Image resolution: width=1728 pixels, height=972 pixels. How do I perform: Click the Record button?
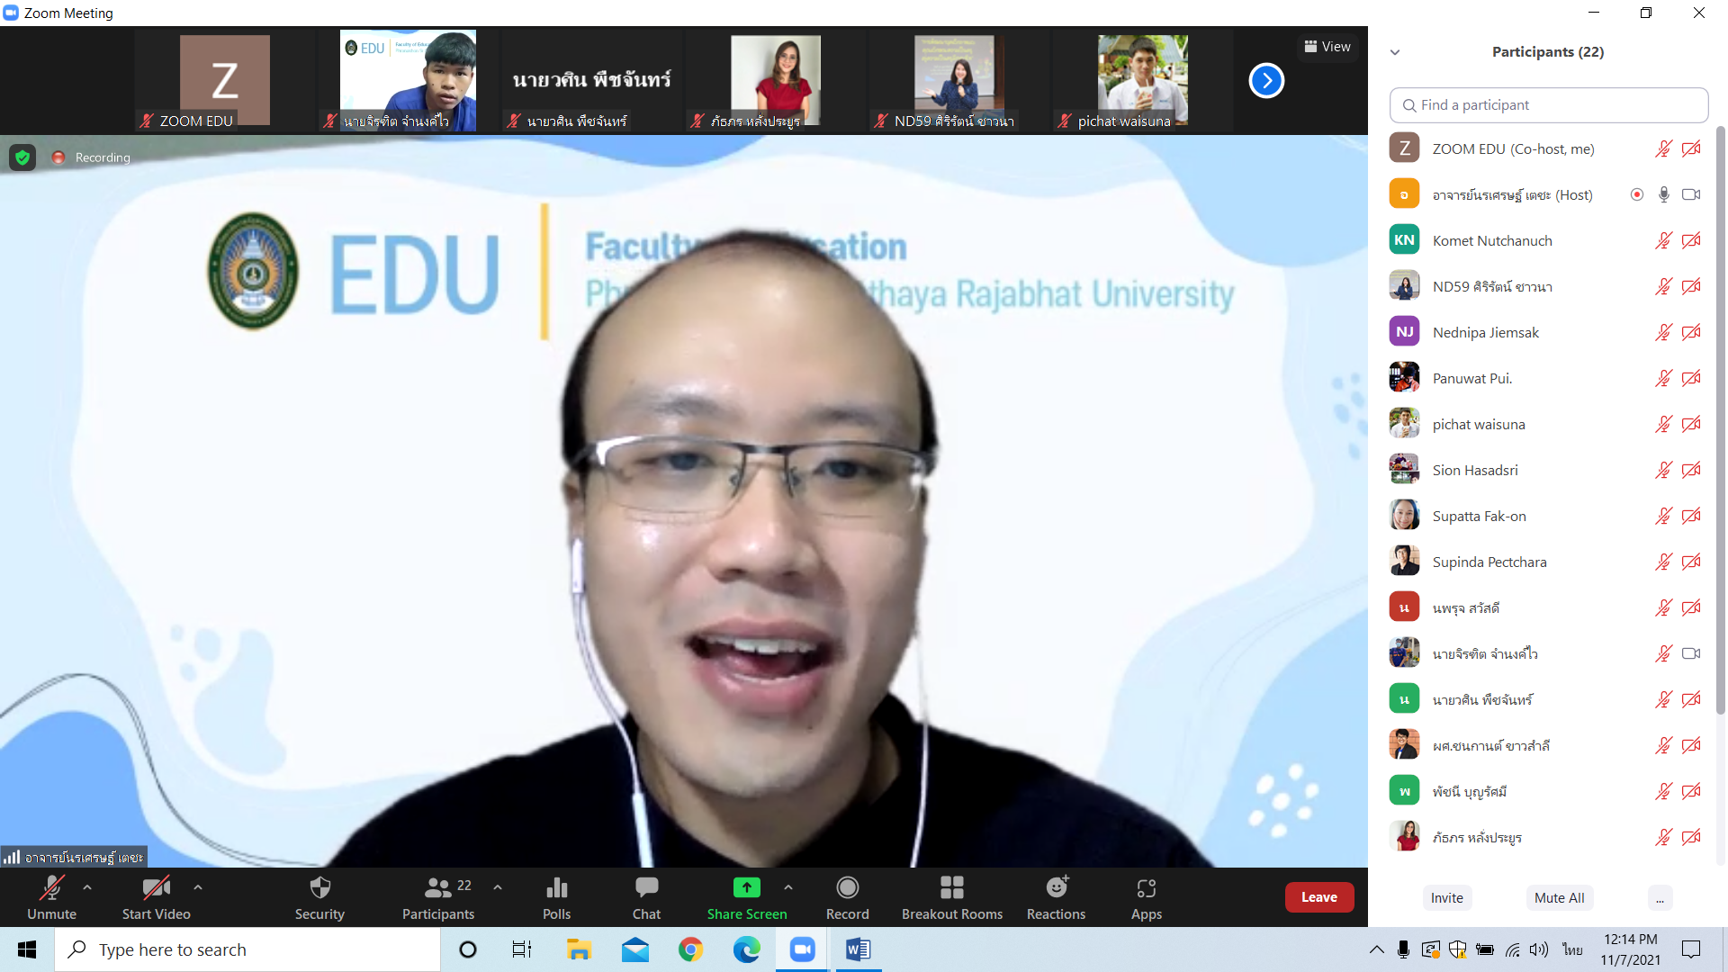(847, 897)
